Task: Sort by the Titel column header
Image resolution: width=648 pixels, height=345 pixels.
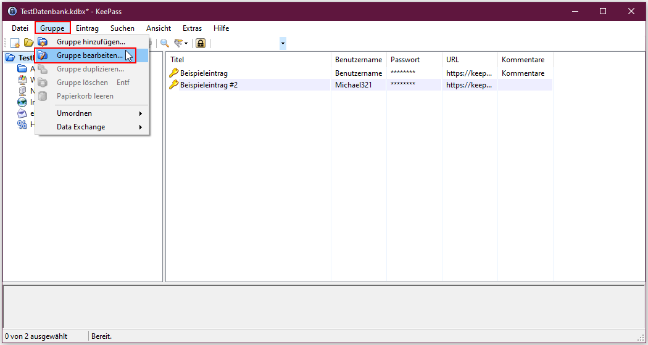Action: click(x=249, y=60)
